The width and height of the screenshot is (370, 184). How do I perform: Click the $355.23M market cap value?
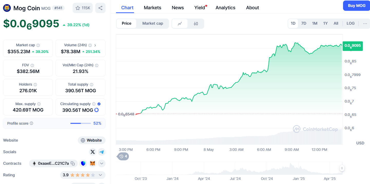[19, 52]
